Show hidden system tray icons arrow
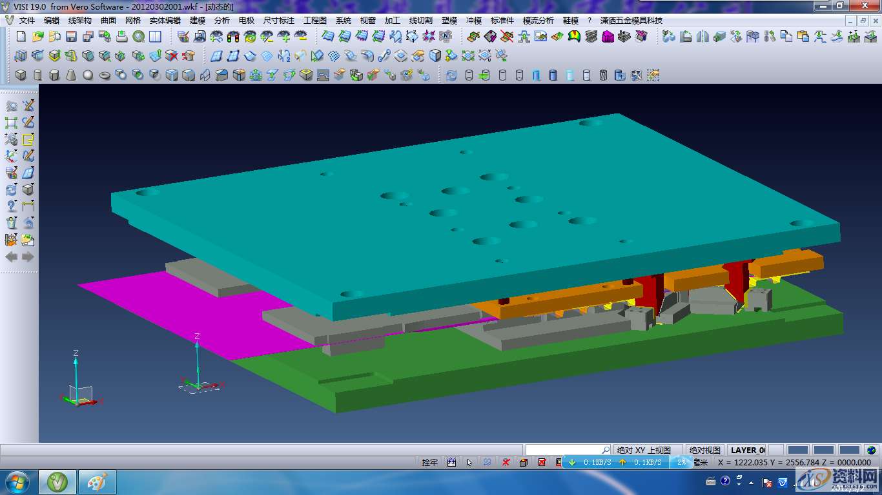 coord(751,482)
